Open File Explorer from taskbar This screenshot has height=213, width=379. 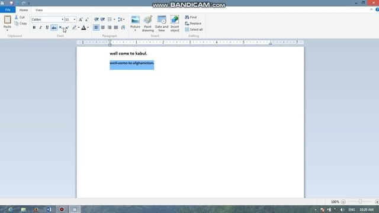(24, 209)
